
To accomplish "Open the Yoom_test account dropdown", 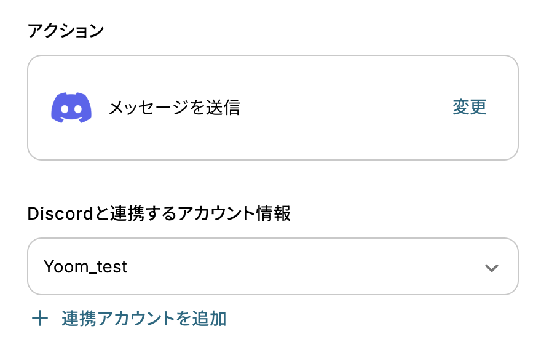I will click(x=272, y=267).
